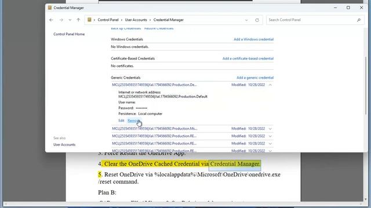Click step 5 Reset OneDrive text

click(x=190, y=178)
